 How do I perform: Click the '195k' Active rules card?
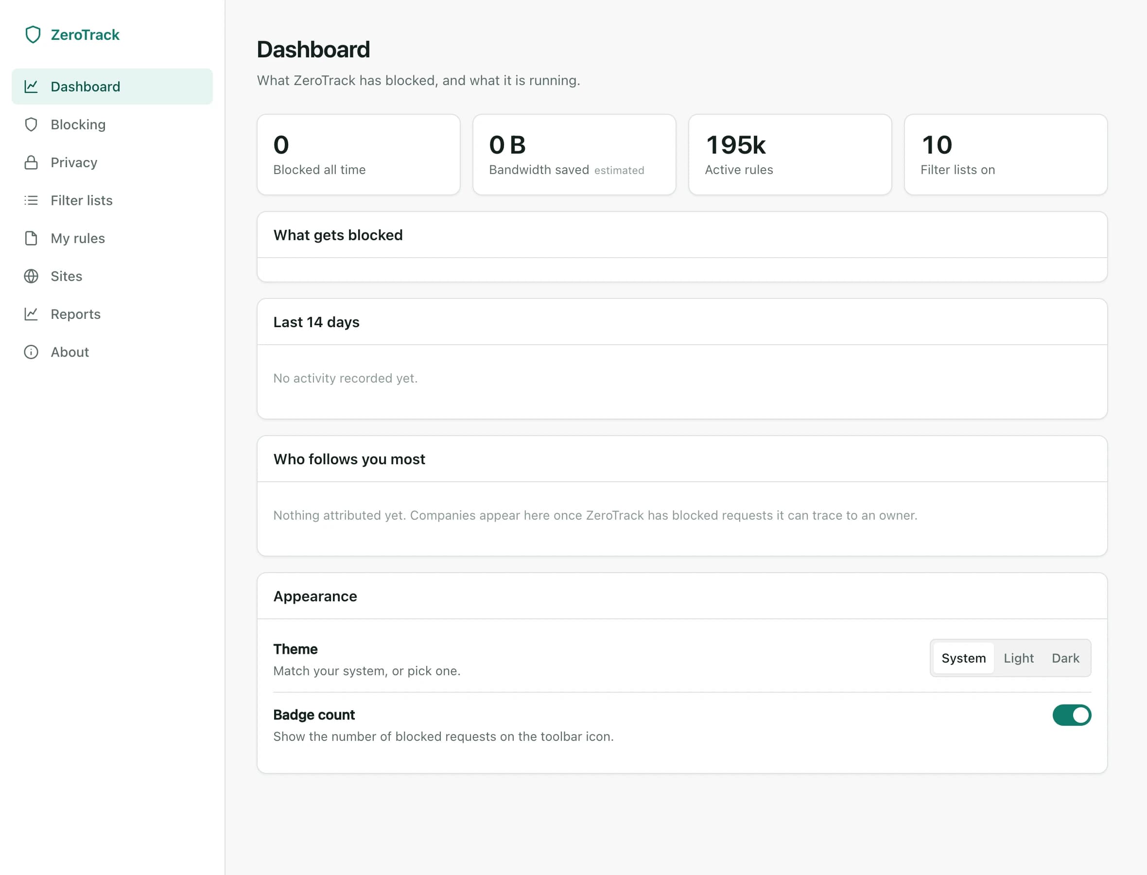click(x=790, y=155)
